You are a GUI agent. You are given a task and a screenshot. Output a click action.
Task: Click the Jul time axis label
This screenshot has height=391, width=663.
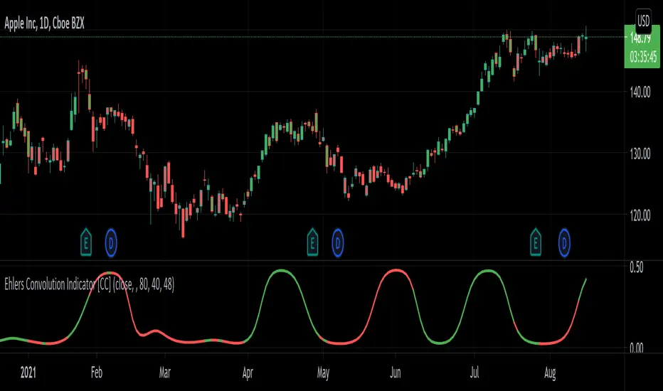[x=474, y=373]
